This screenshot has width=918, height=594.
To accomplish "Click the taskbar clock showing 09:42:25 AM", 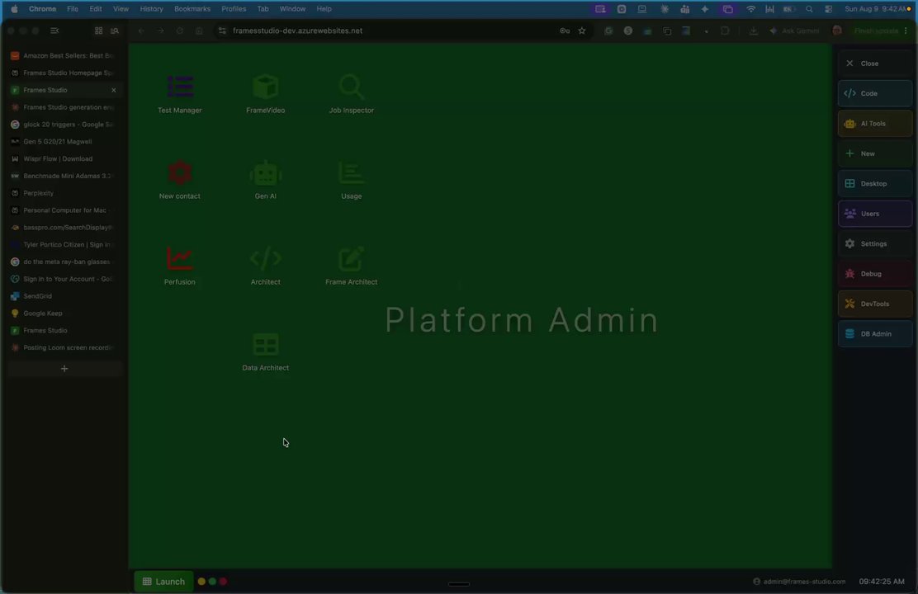I will (882, 581).
